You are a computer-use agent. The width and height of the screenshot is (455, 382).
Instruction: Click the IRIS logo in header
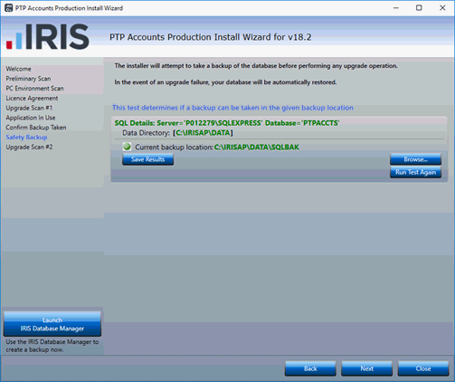coord(48,36)
